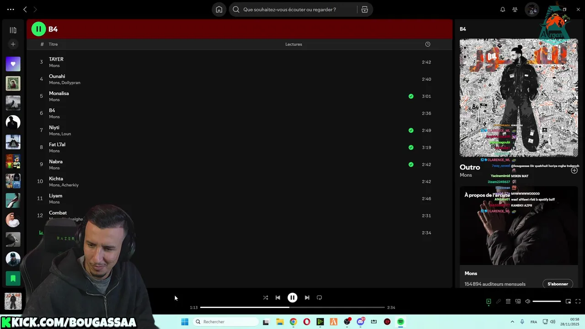The height and width of the screenshot is (329, 585).
Task: Toggle shuffle playback
Action: [x=266, y=297]
